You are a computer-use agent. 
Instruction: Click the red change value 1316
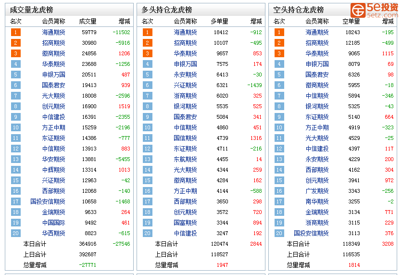[x=256, y=138]
